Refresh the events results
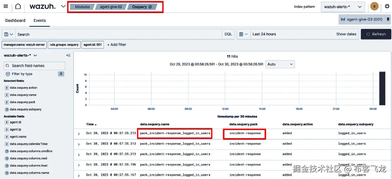The height and width of the screenshot is (179, 392). click(376, 34)
